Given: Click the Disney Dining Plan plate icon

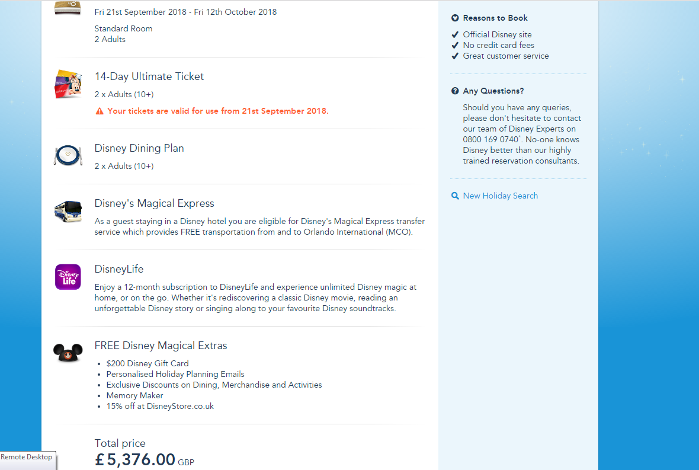Looking at the screenshot, I should (68, 155).
